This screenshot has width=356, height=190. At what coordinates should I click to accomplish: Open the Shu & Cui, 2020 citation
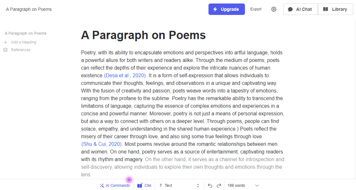102,144
